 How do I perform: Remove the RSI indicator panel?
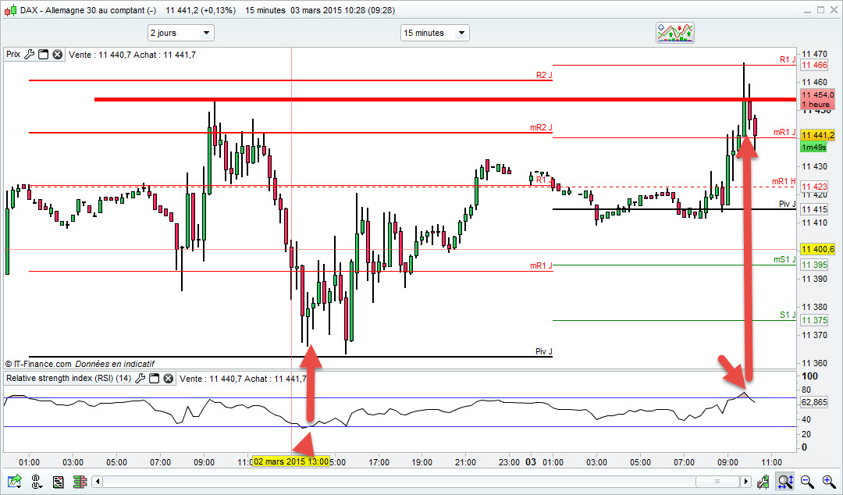169,378
